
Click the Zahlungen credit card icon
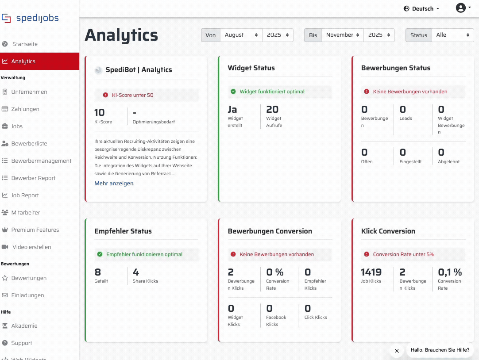coord(5,109)
